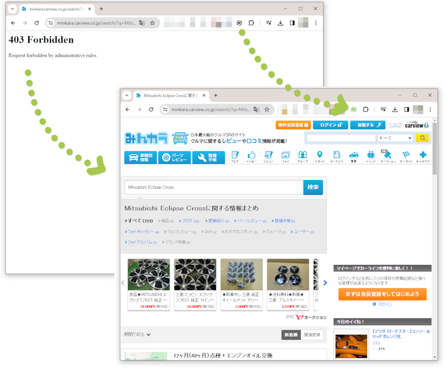Screen dimensions: 445x368
Task: Reload the Mitsubishi Eclipse Cross search page
Action: [x=151, y=110]
